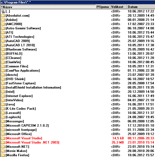Click the Astro Gemini Software folder icon
The height and width of the screenshot is (157, 155).
coord(3,28)
